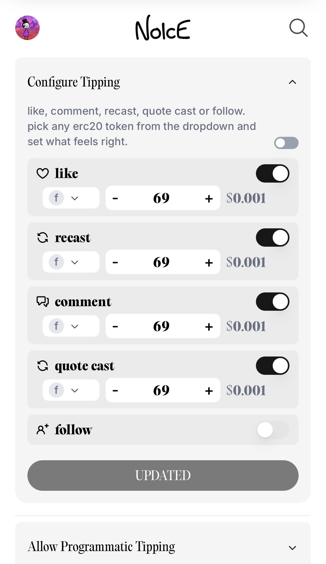
Task: Collapse the Configure Tipping section
Action: click(x=292, y=82)
